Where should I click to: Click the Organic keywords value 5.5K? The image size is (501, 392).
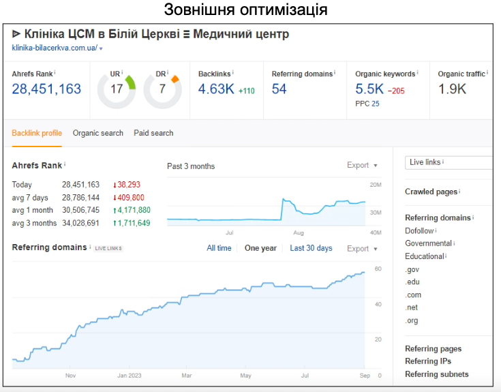pos(369,89)
